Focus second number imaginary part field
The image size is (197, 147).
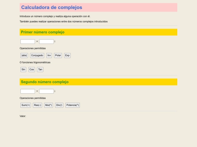pyautogui.click(x=46, y=91)
